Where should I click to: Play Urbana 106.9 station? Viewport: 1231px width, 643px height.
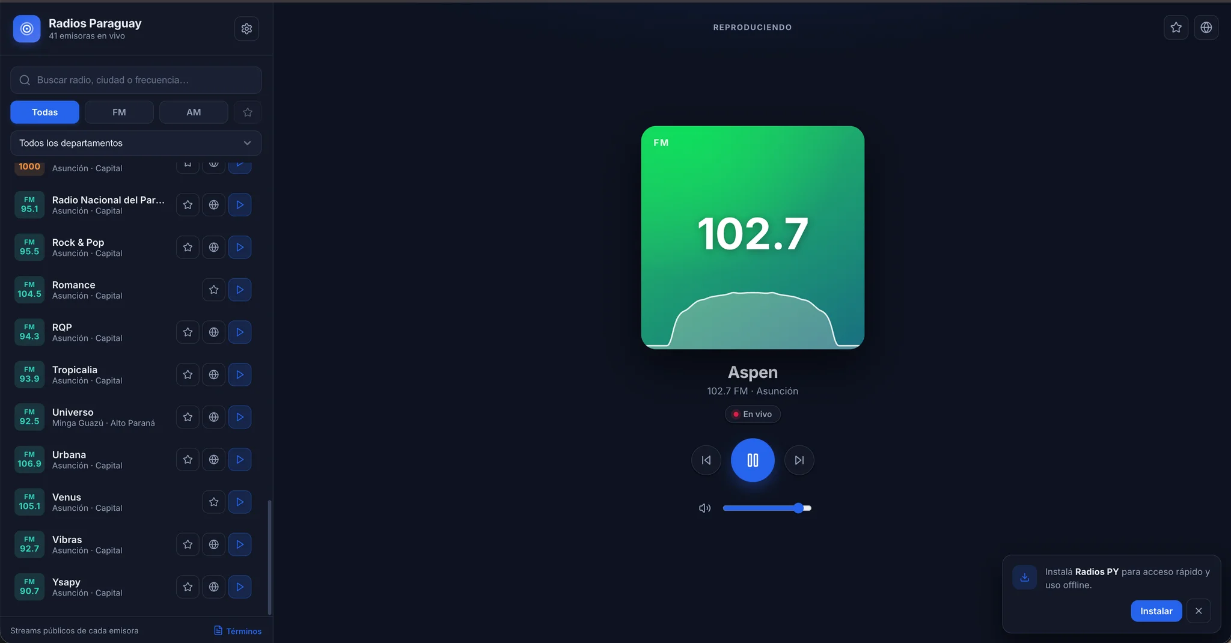[x=240, y=460]
